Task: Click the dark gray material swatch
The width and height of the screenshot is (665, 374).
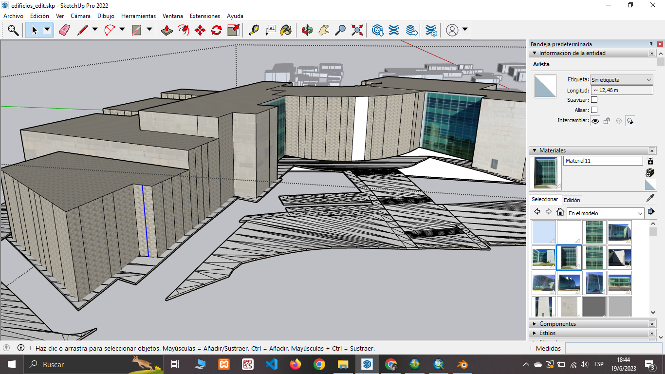Action: pos(594,306)
